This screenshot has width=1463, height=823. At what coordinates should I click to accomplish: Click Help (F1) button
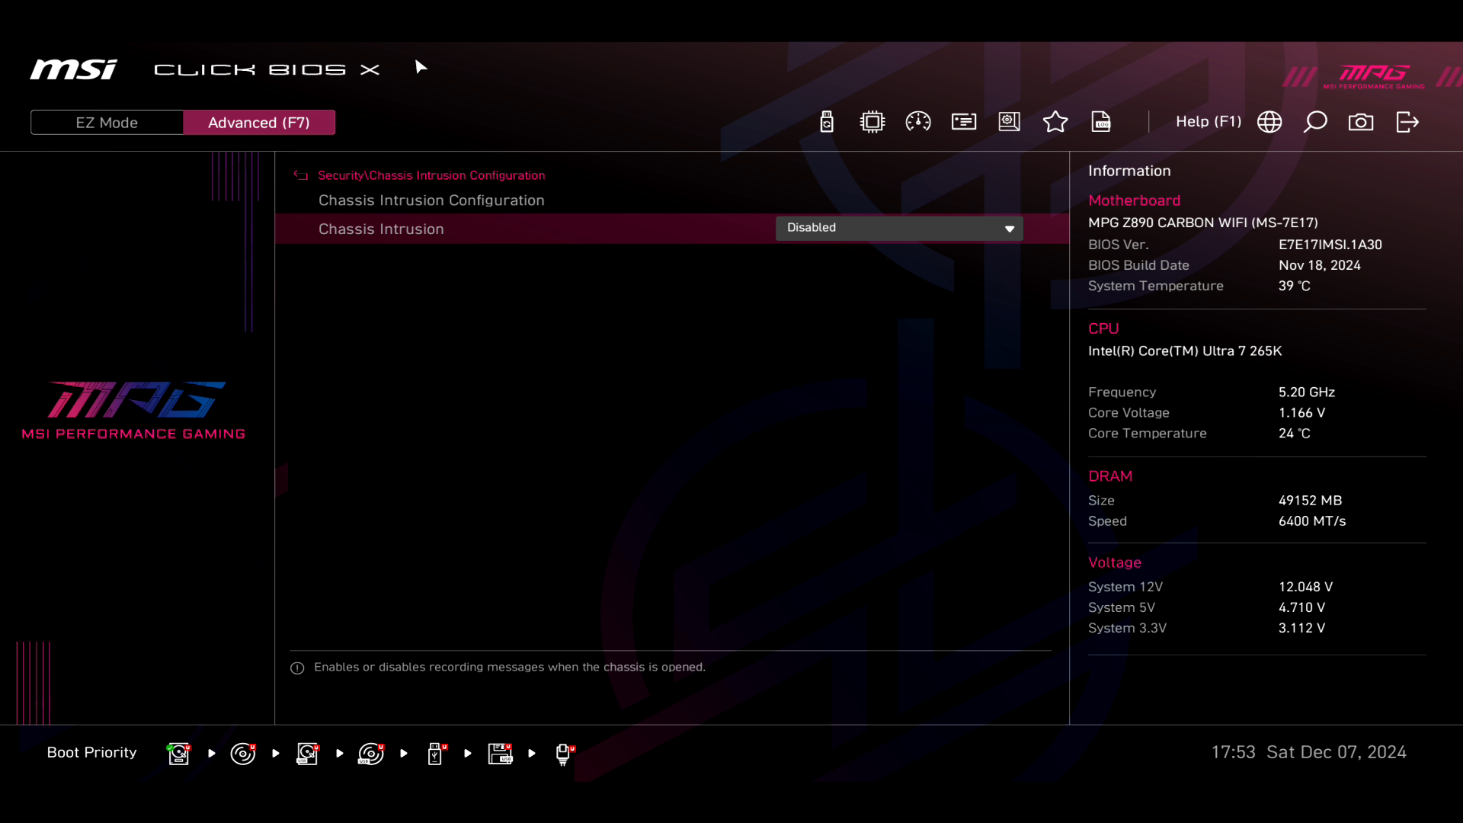tap(1208, 122)
